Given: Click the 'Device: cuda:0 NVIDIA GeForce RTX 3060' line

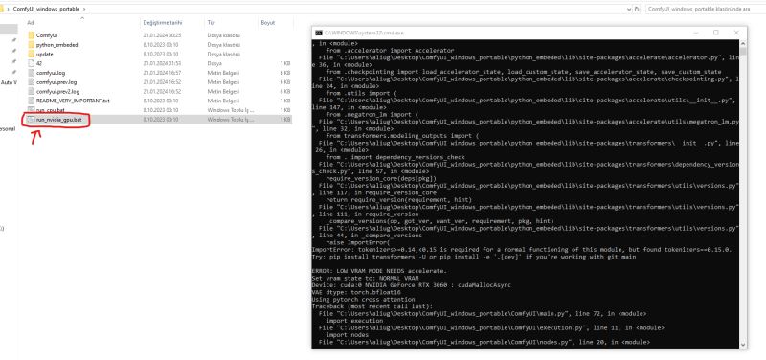Looking at the screenshot, I should (412, 284).
